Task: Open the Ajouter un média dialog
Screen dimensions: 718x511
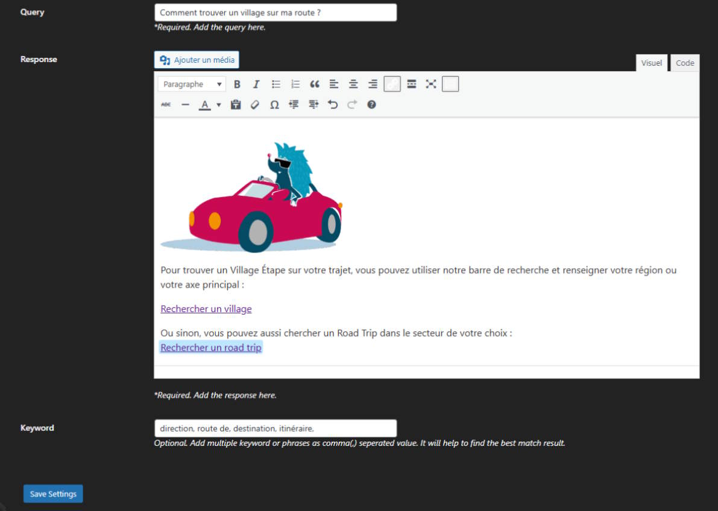Action: [x=197, y=60]
